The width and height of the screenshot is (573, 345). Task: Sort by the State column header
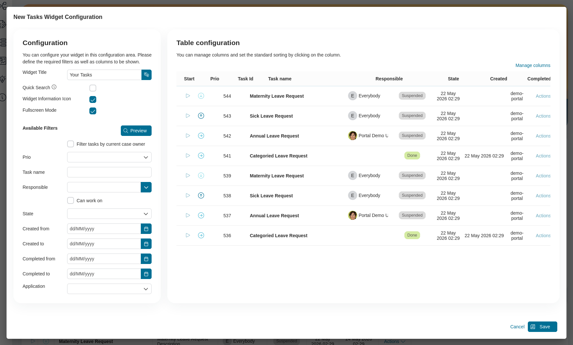click(453, 79)
